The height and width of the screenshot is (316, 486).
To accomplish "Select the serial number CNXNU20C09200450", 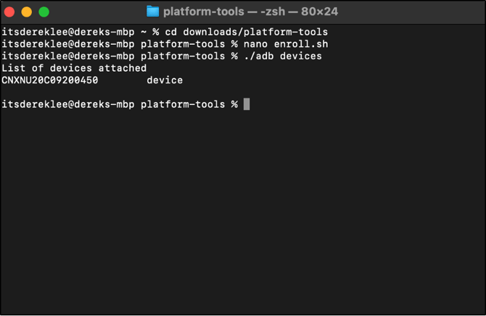I will tap(50, 80).
